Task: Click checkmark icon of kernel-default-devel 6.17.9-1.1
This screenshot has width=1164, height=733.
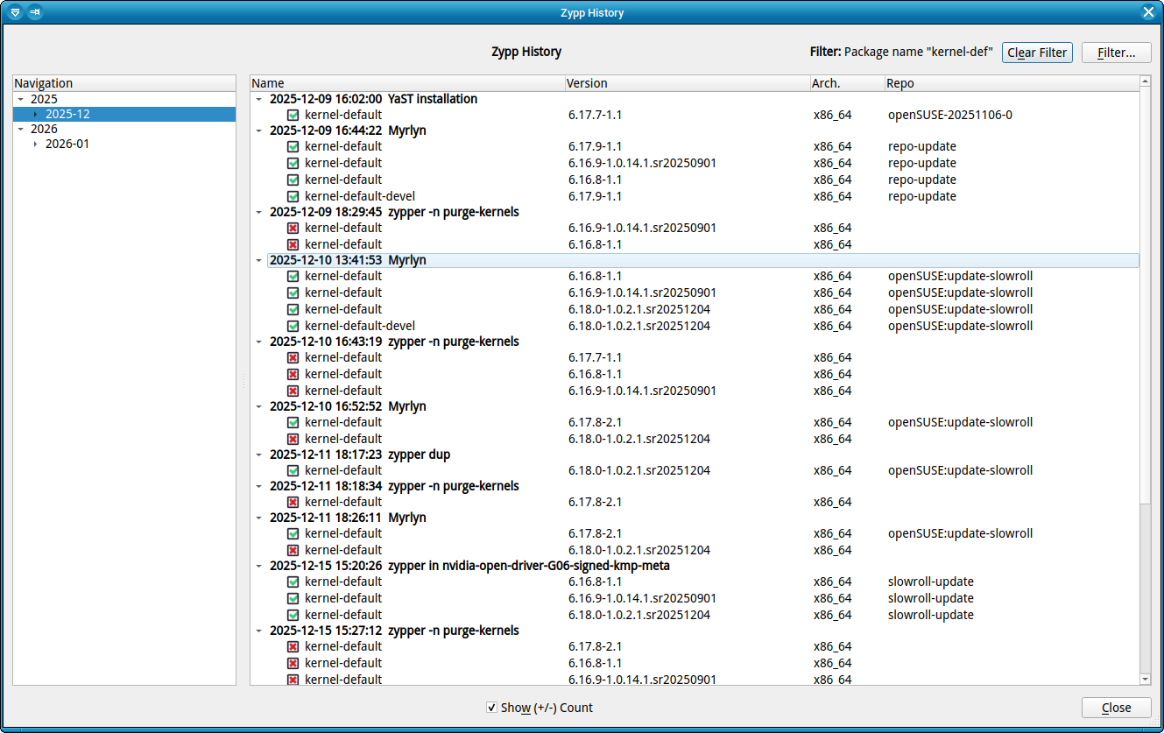Action: 293,196
